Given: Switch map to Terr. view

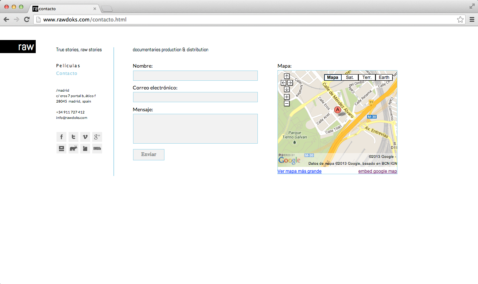Looking at the screenshot, I should coord(367,77).
